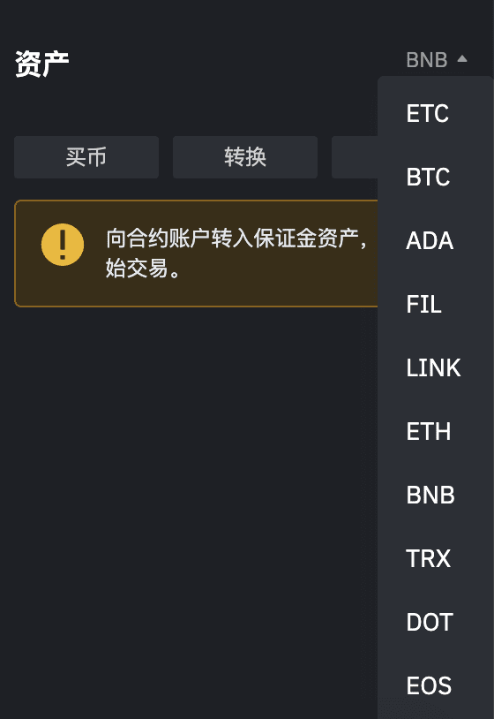Click the partially hidden third action button
Screen dimensions: 494x719
(355, 157)
